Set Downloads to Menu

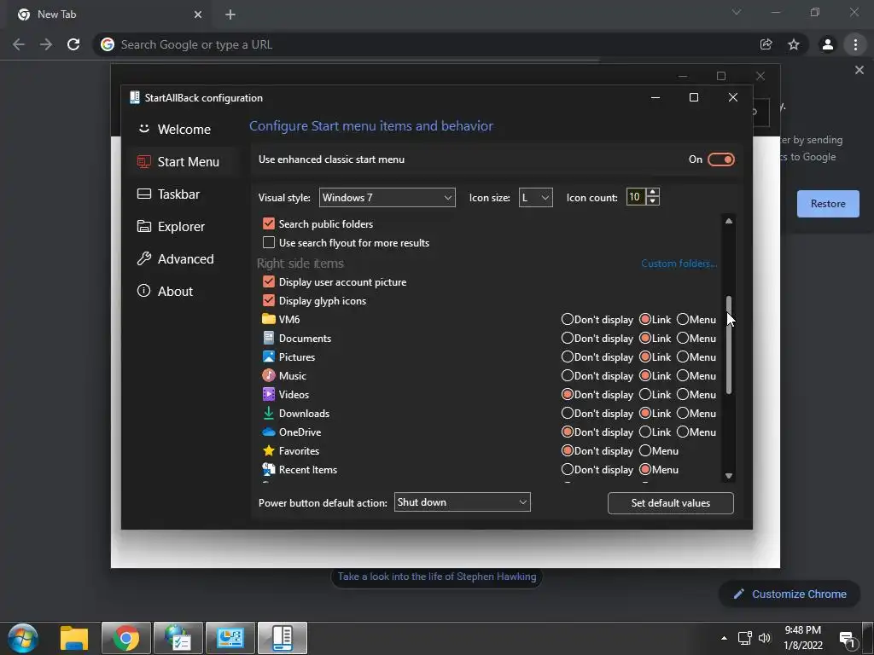click(x=683, y=414)
